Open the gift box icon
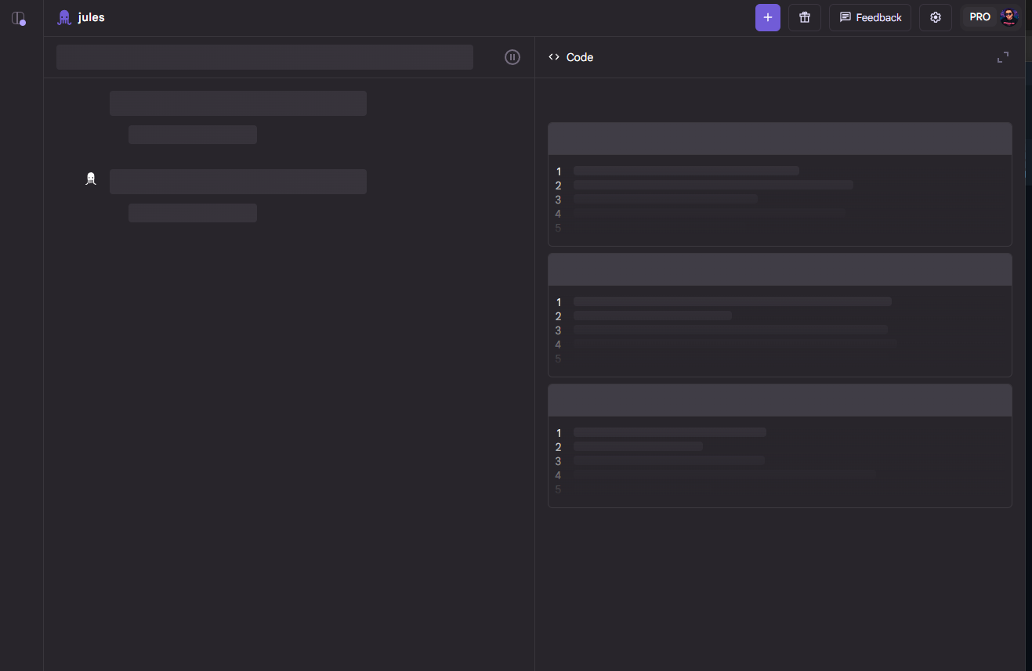 point(804,17)
